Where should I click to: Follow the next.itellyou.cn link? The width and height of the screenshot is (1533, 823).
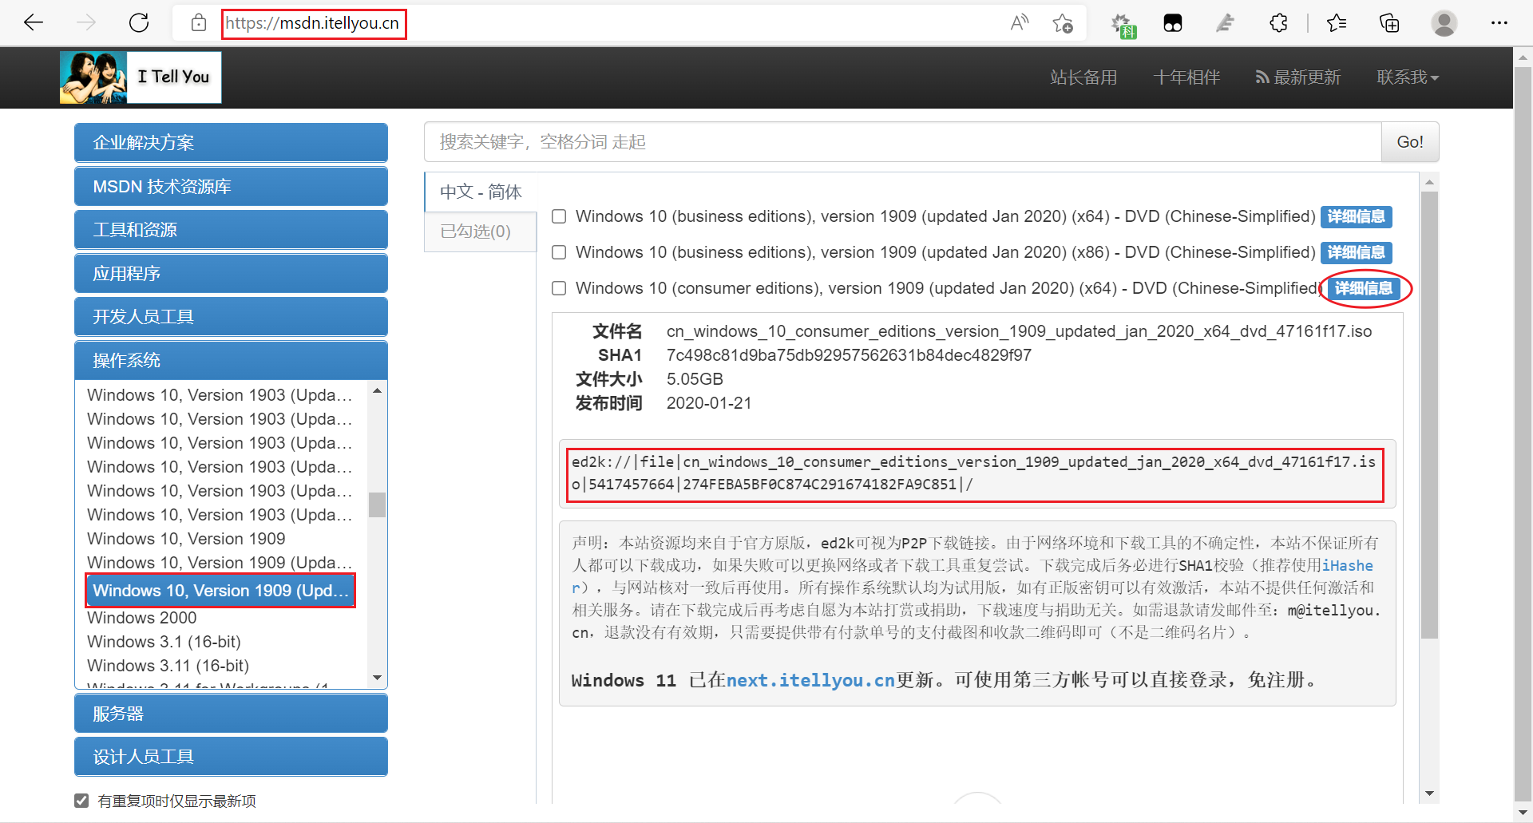click(809, 680)
